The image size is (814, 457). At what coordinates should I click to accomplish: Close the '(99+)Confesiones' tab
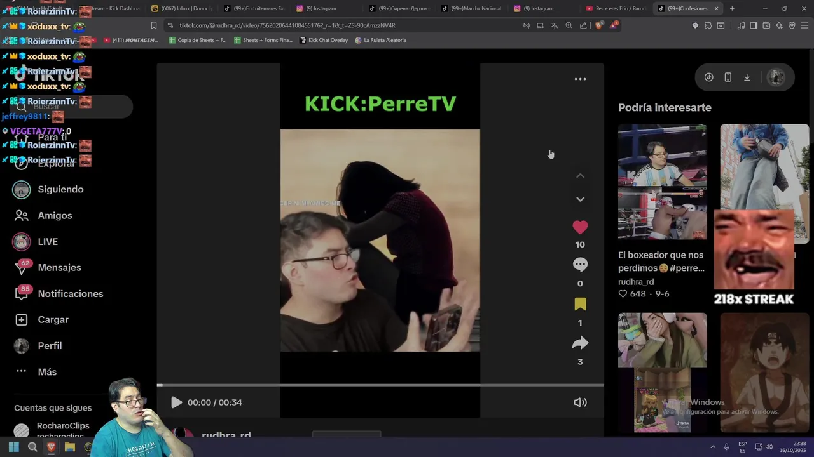pyautogui.click(x=716, y=8)
